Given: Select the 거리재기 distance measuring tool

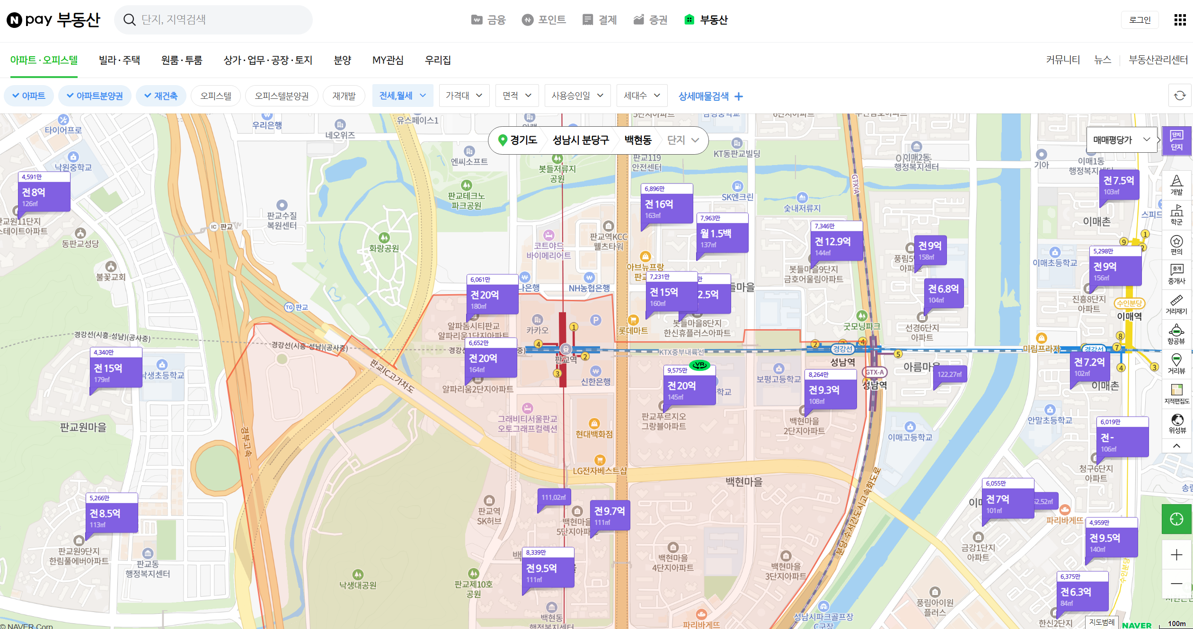Looking at the screenshot, I should (x=1176, y=305).
